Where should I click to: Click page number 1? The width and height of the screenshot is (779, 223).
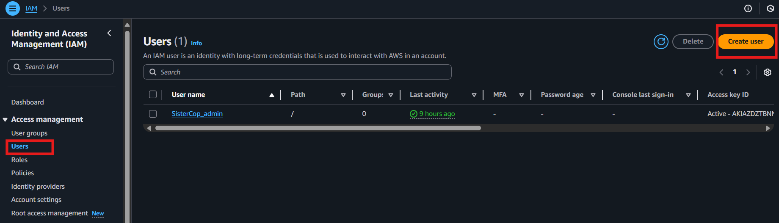pos(735,72)
